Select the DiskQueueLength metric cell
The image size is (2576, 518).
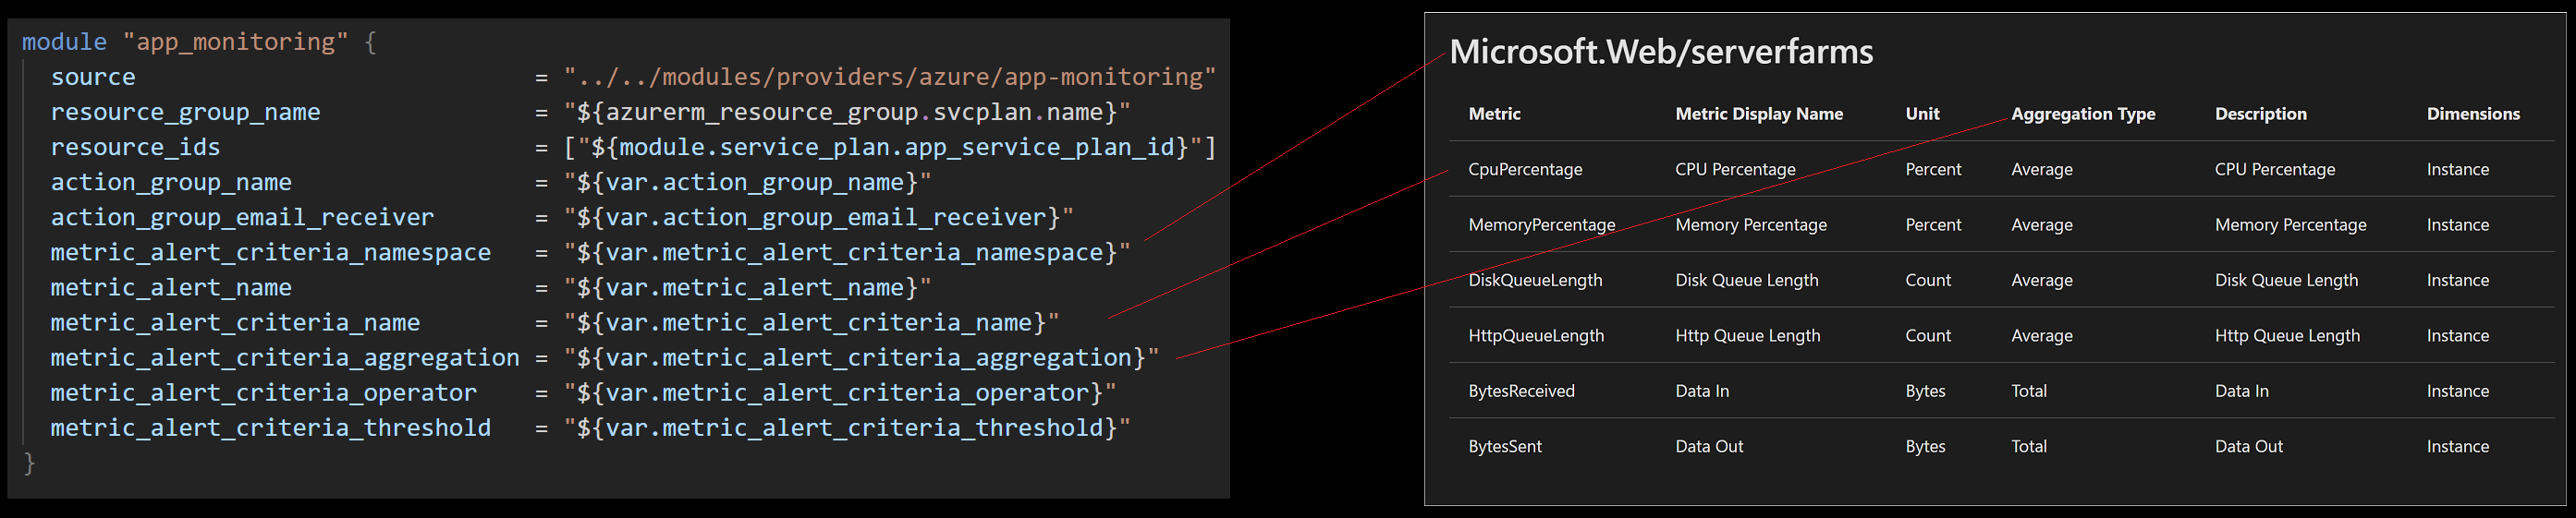(x=1535, y=281)
